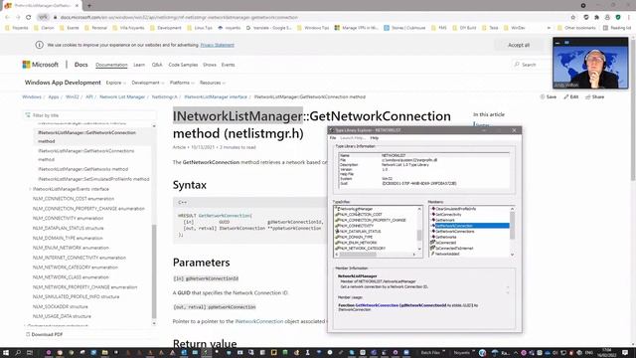Viewport: 636px width, 358px height.
Task: Open taskbar search magnifier
Action: coord(18,353)
